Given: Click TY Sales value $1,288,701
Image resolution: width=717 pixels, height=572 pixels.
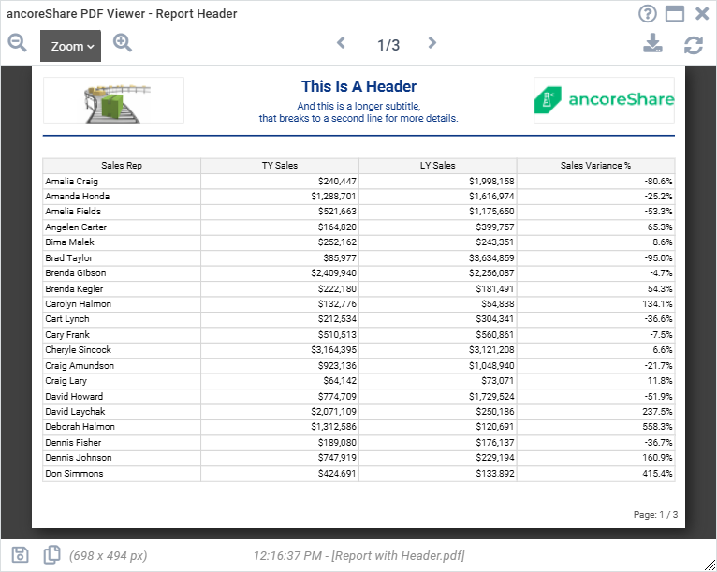Looking at the screenshot, I should pos(333,197).
